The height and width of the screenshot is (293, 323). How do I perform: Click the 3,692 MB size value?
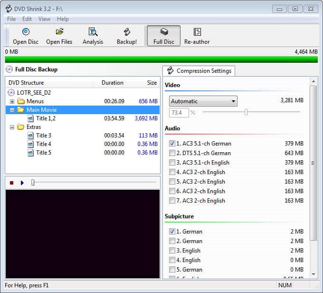(146, 118)
